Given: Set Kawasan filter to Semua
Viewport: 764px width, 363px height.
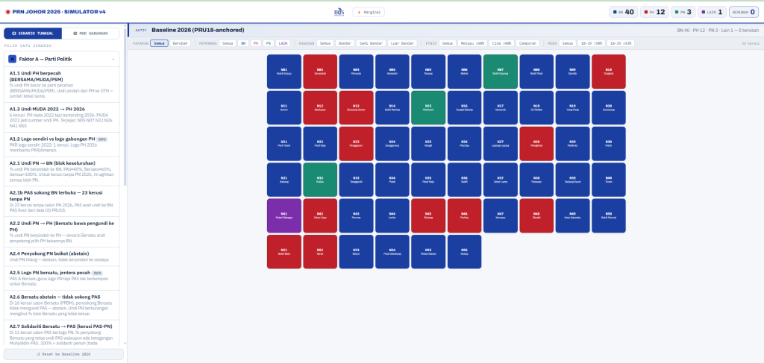Looking at the screenshot, I should pyautogui.click(x=325, y=43).
